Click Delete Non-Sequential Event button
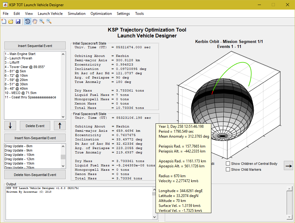 click(35, 174)
